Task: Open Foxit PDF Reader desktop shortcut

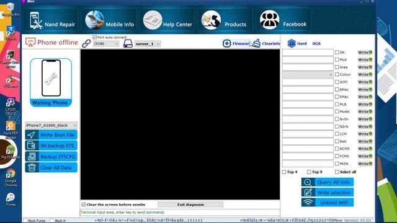Action: (11, 130)
